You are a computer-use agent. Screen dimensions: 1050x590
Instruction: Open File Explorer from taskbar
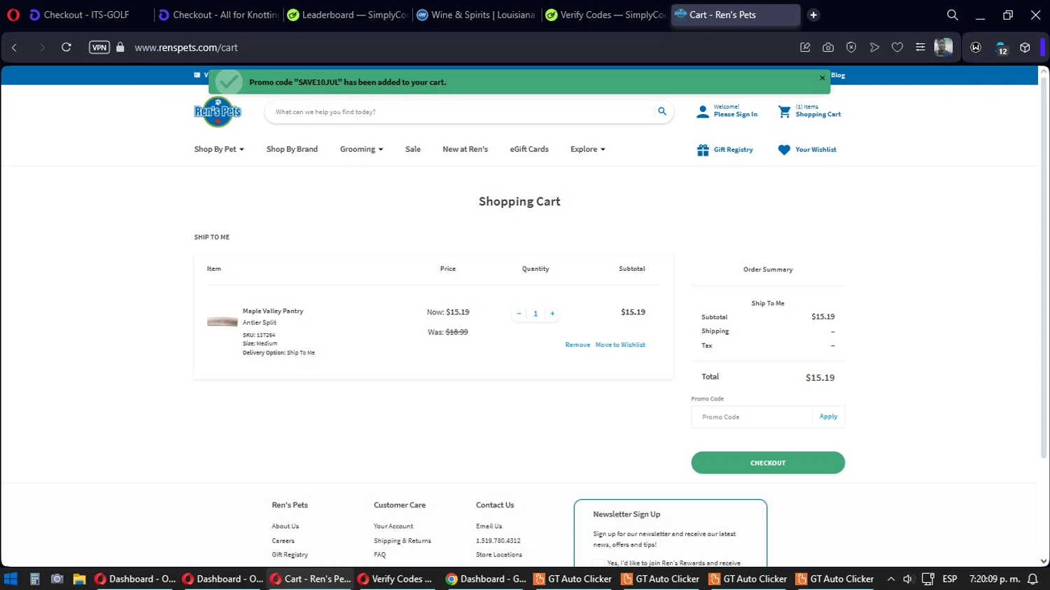click(x=79, y=579)
